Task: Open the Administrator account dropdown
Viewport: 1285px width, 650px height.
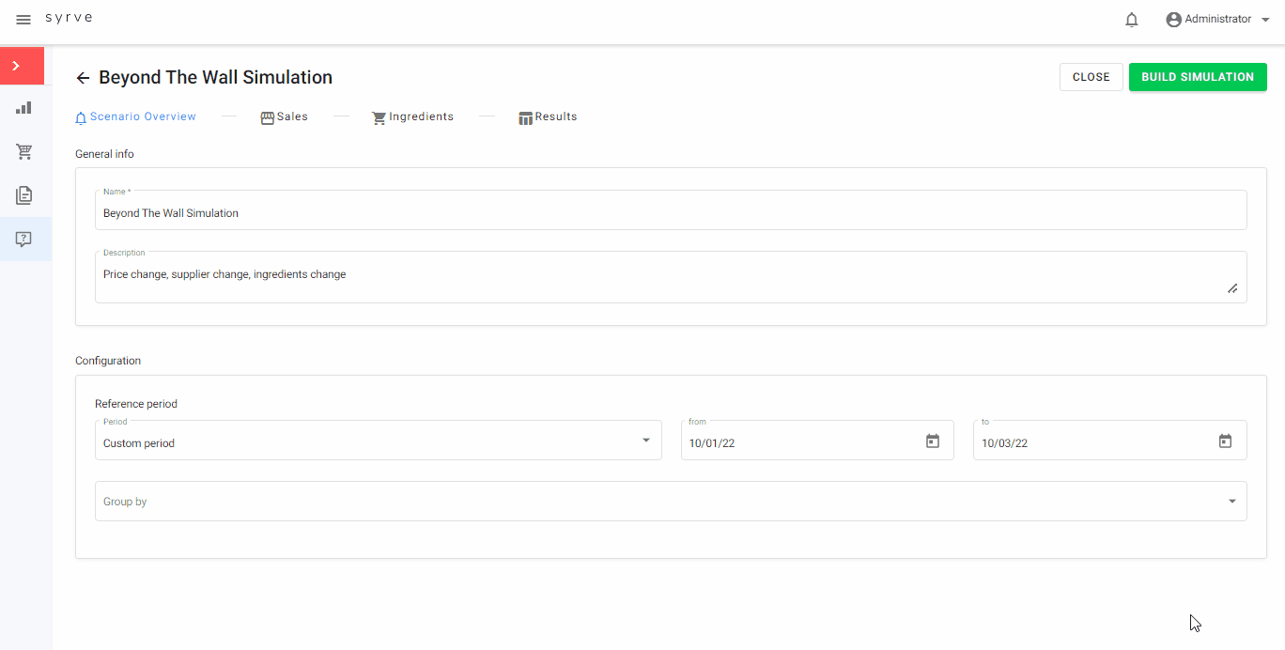Action: 1217,20
